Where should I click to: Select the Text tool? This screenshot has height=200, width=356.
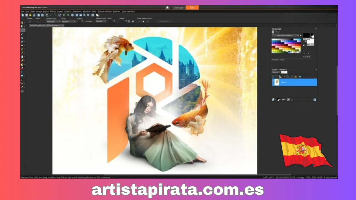(x=22, y=72)
